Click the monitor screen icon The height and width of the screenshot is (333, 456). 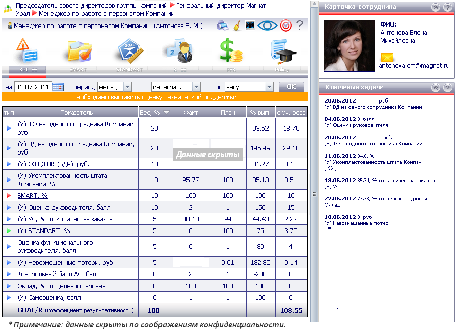[250, 25]
